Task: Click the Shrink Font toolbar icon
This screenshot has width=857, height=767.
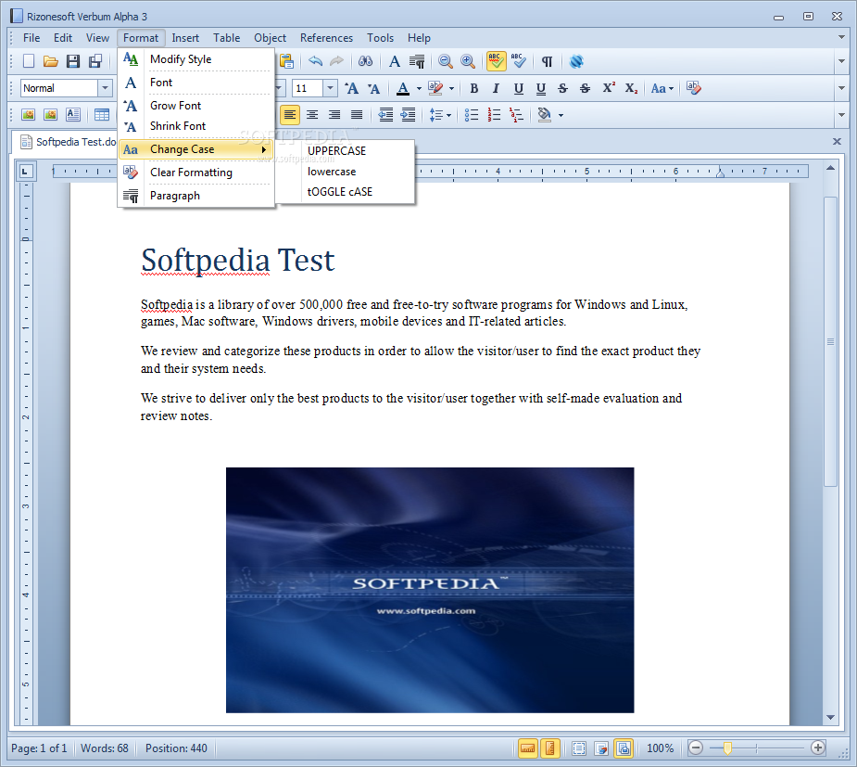Action: (374, 88)
